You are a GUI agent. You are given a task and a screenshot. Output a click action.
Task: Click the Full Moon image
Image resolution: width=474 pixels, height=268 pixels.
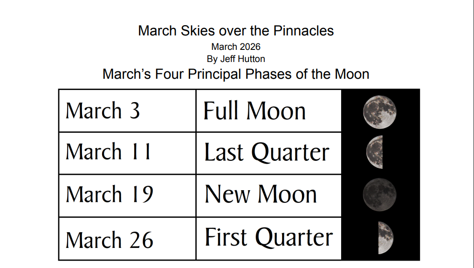click(x=380, y=111)
